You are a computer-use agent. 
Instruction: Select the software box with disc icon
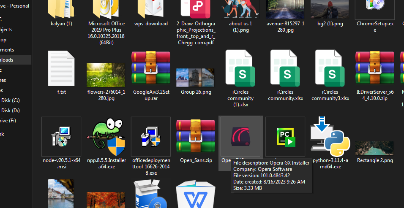[x=151, y=194]
